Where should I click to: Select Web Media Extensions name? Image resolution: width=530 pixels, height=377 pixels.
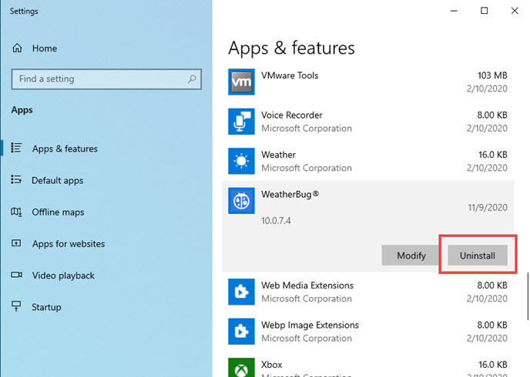[307, 285]
